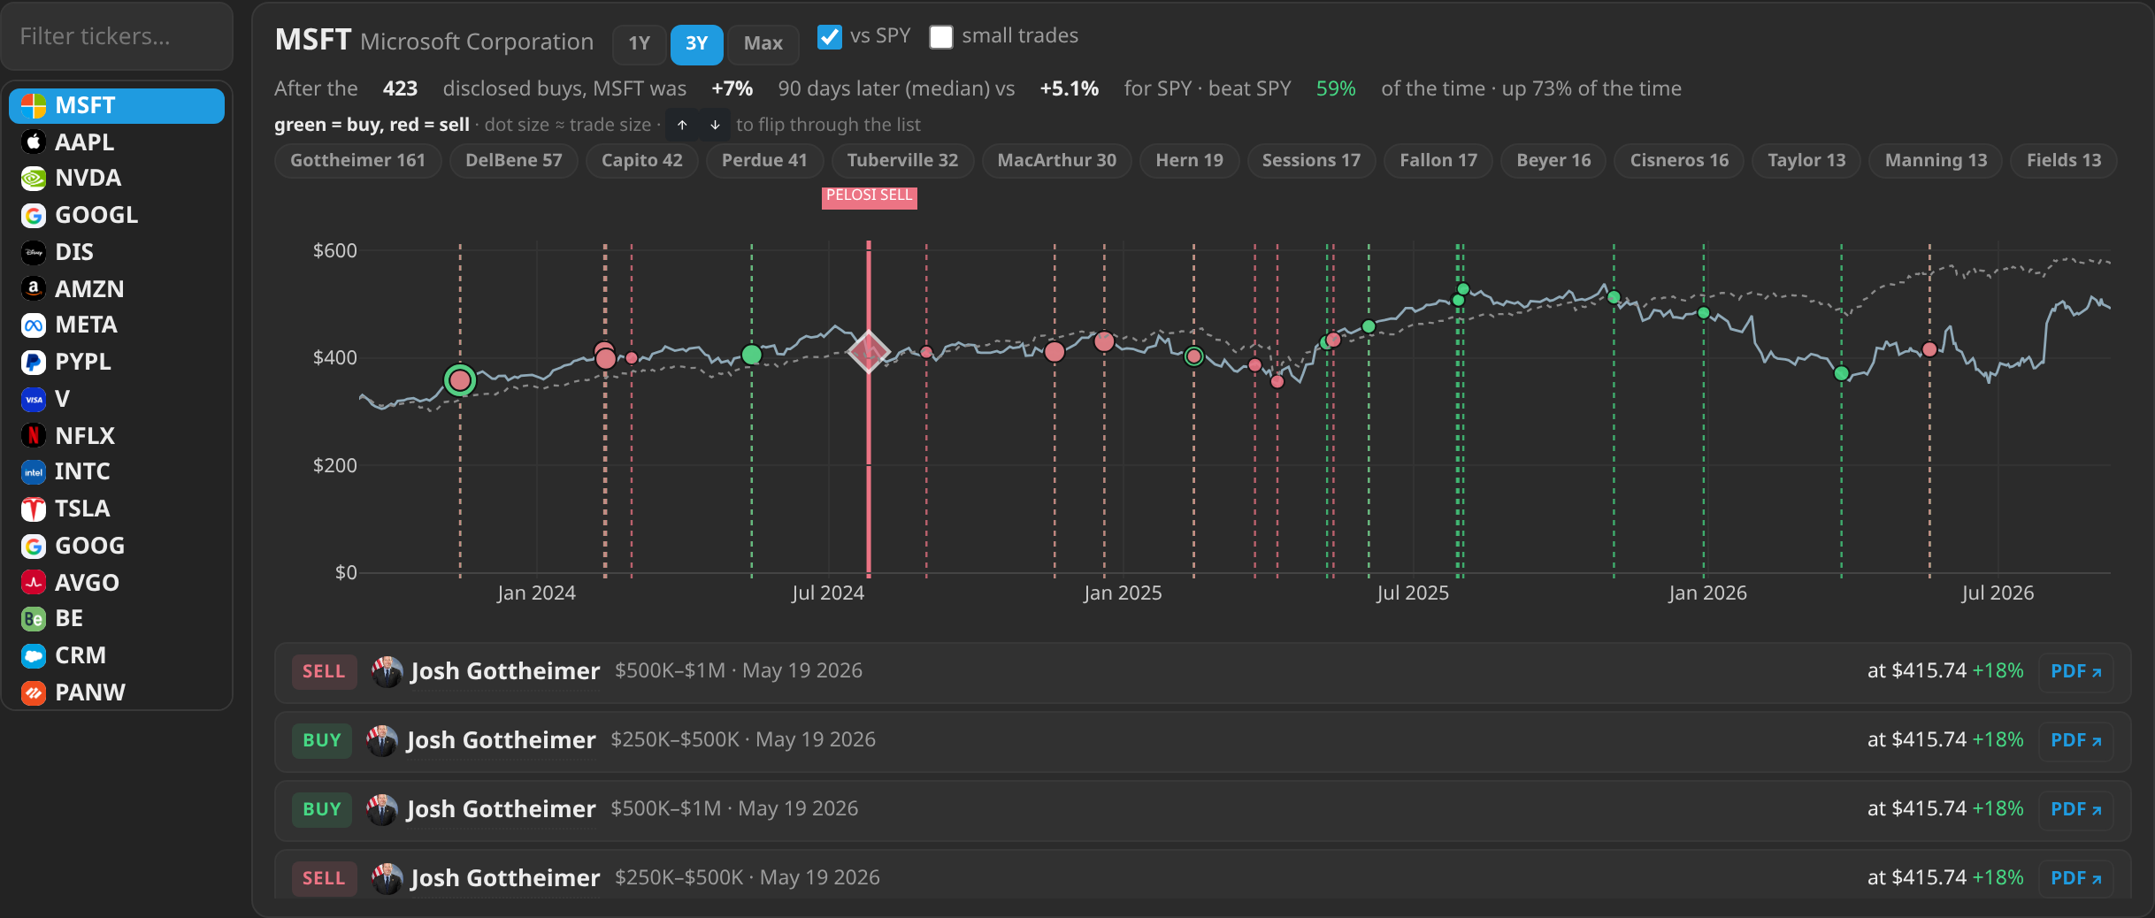Click the PELOSI SELL chart label
Viewport: 2155px width, 918px height.
pos(869,196)
